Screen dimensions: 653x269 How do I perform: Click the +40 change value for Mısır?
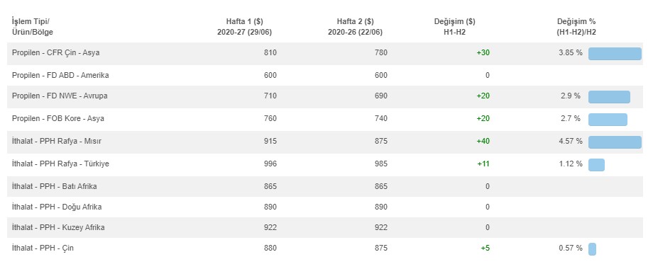[x=483, y=141]
